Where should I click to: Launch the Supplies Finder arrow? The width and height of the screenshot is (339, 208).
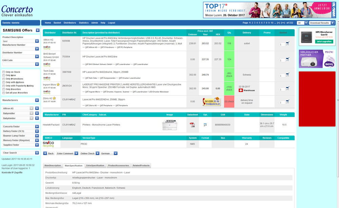coord(37,145)
